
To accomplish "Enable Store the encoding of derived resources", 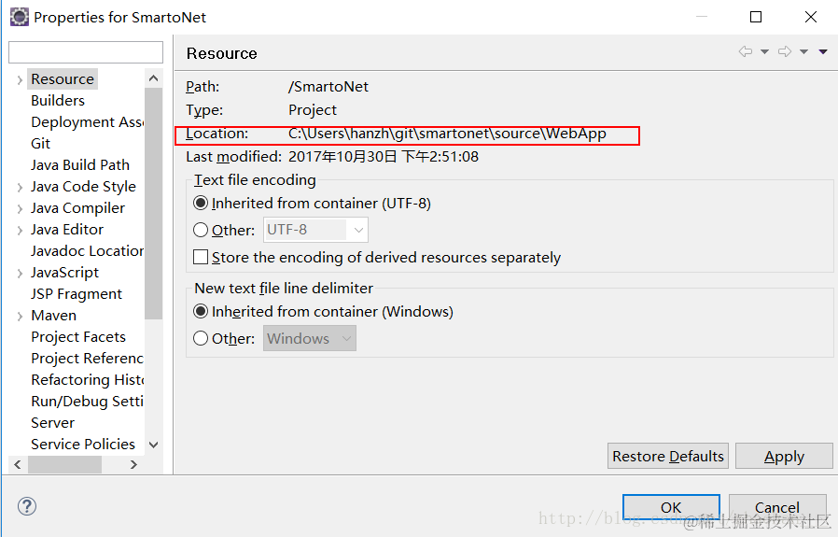I will 201,257.
